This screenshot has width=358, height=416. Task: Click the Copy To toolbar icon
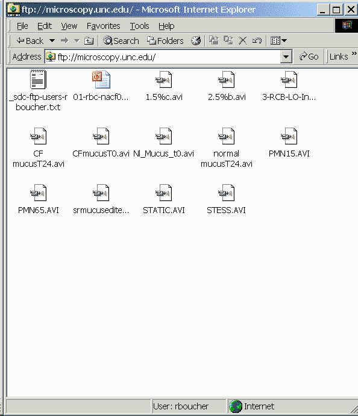click(228, 40)
